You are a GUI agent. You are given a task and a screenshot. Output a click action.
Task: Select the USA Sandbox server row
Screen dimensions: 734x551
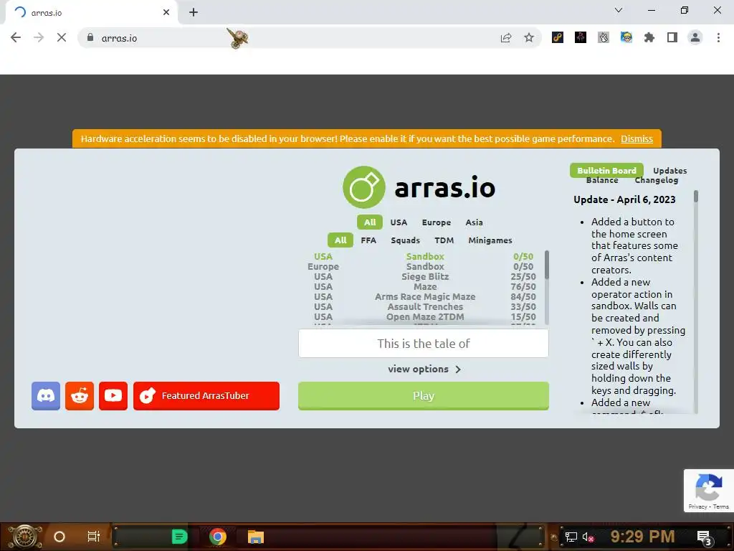424,256
